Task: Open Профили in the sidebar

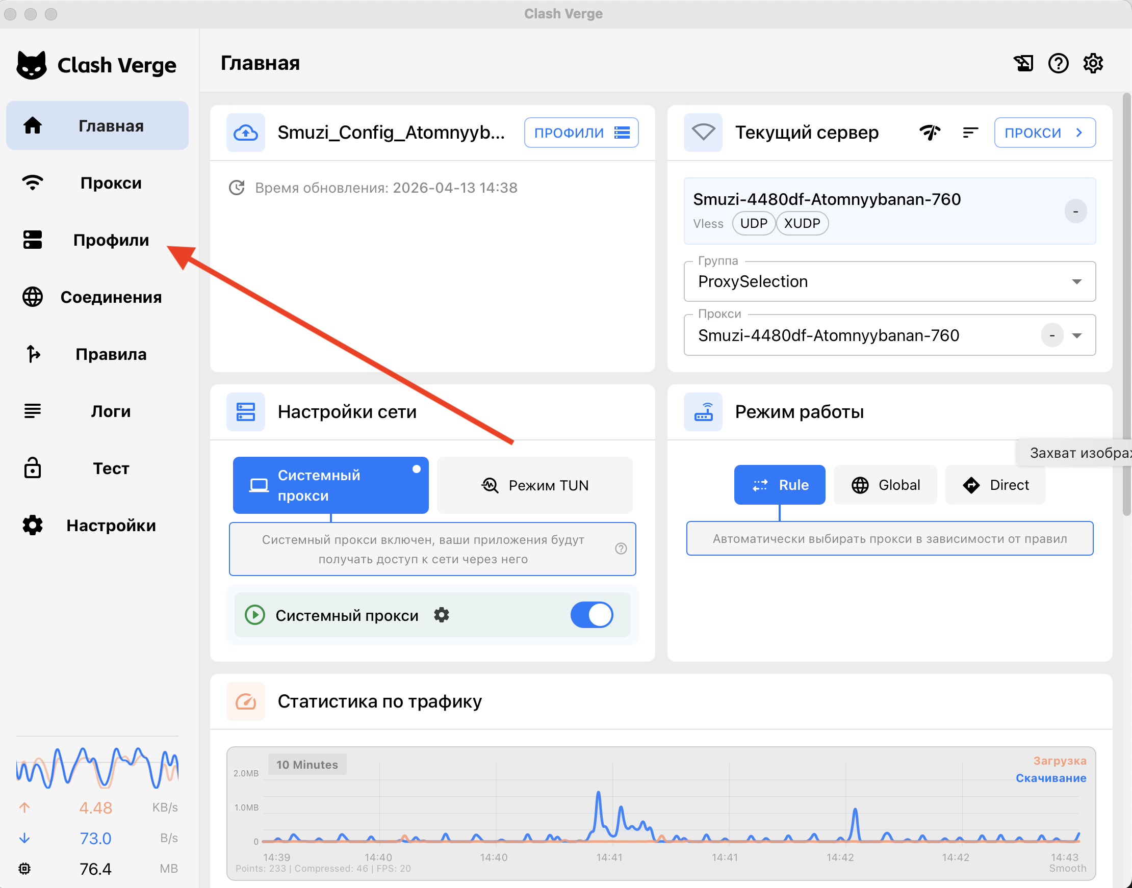Action: click(x=97, y=240)
